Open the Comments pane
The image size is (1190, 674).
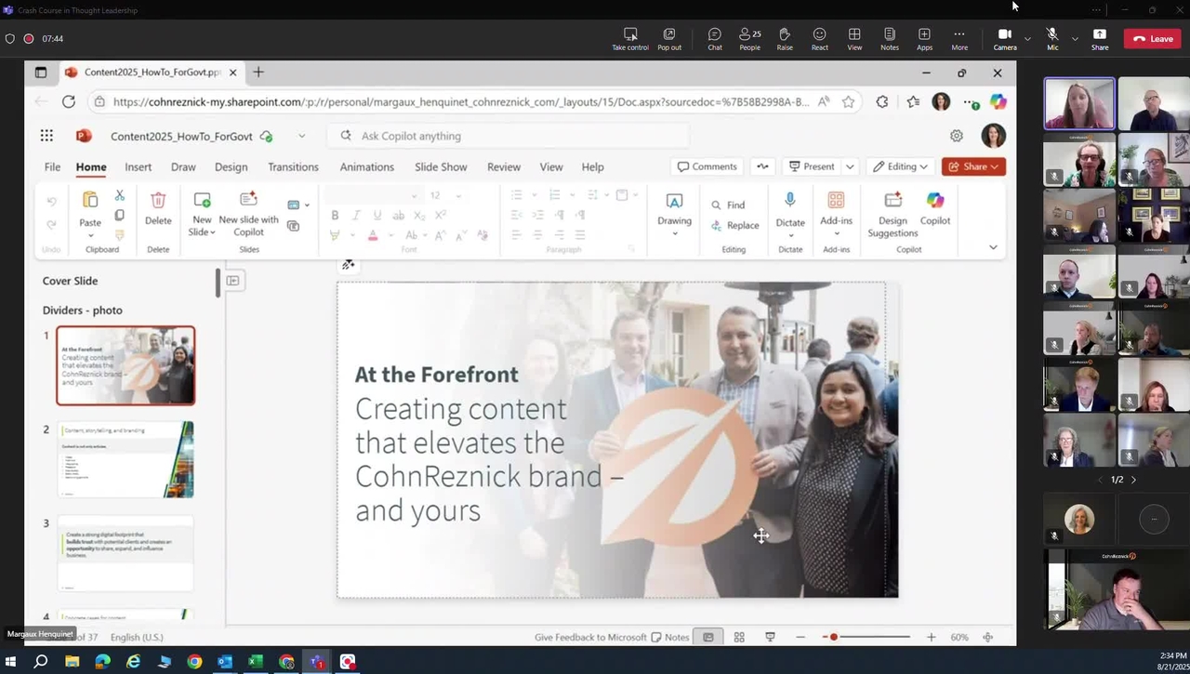(707, 166)
